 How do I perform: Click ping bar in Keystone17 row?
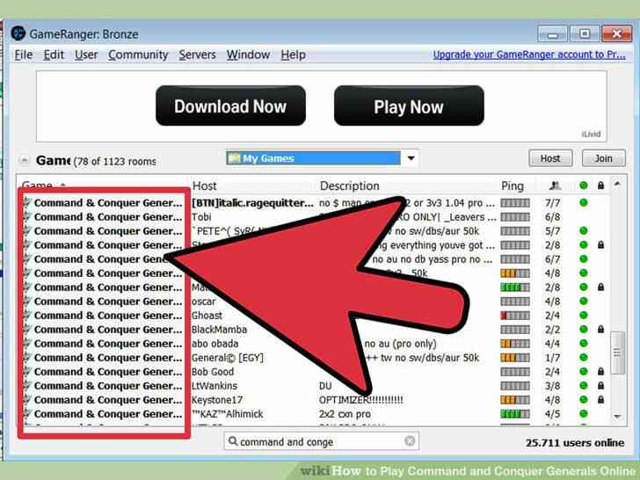[x=515, y=400]
